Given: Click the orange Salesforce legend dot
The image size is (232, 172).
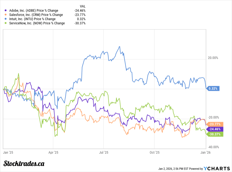Looking at the screenshot, I should (6, 15).
